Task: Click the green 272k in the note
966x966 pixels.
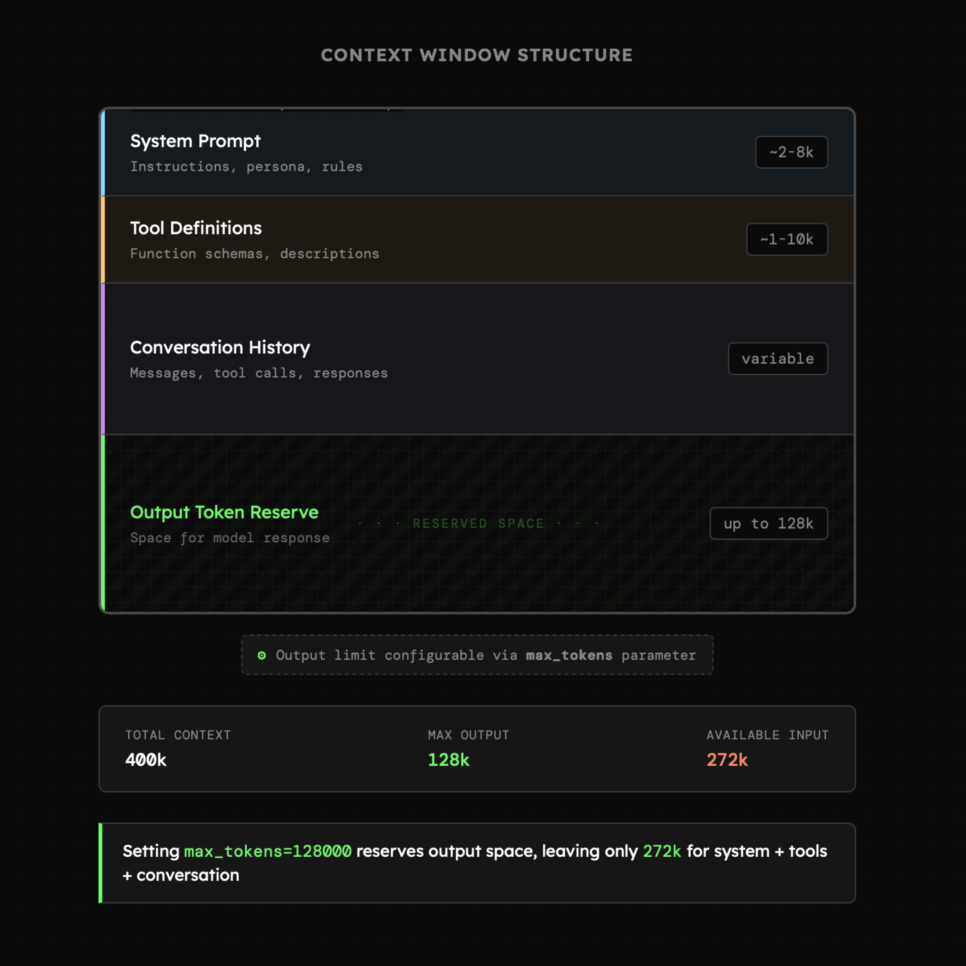Action: 661,851
